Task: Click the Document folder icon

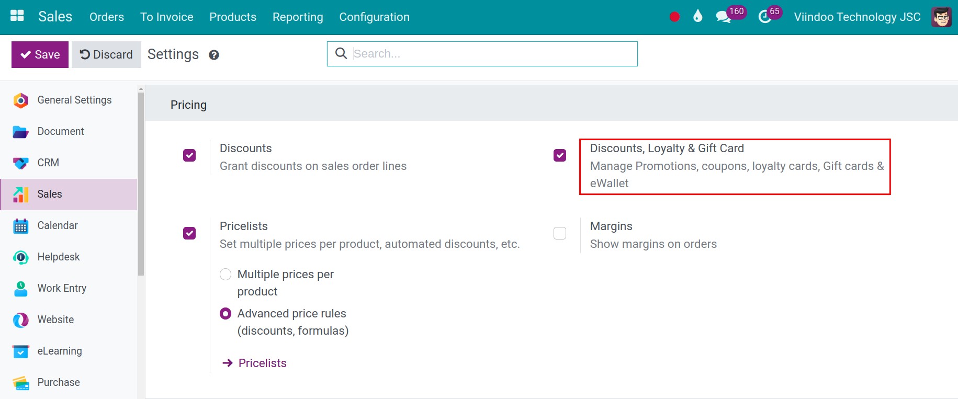Action: (20, 131)
